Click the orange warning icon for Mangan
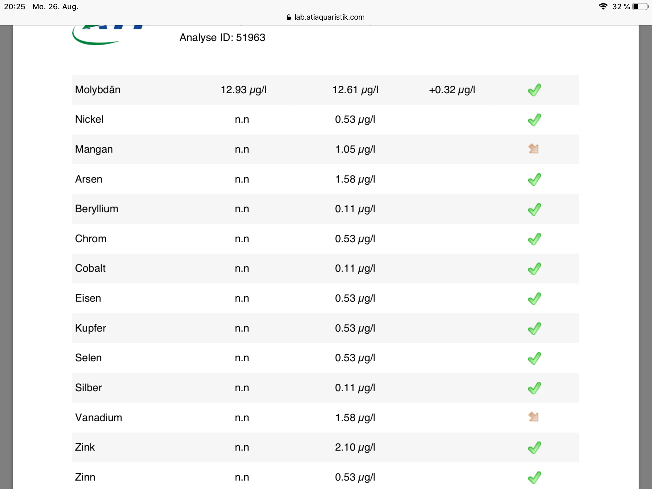The width and height of the screenshot is (652, 489). (x=534, y=149)
